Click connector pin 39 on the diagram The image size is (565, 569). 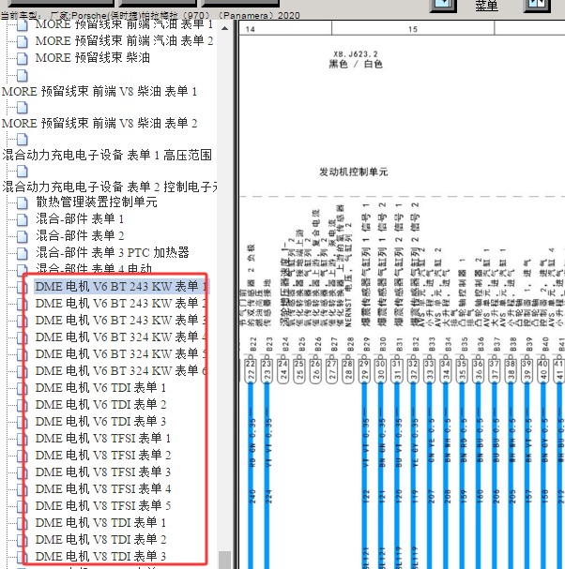pos(527,370)
